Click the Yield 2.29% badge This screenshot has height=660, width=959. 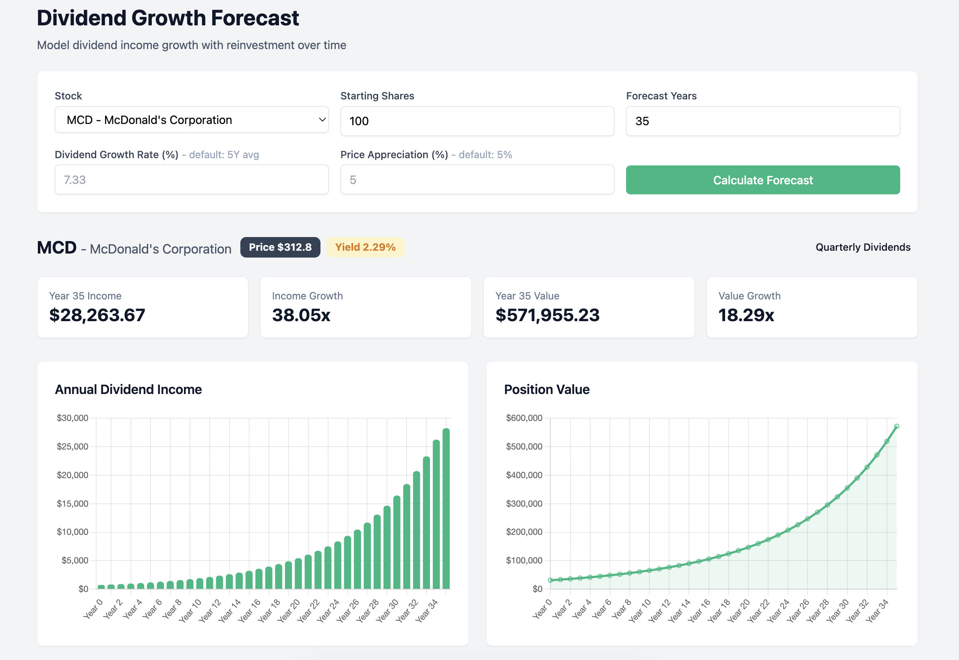[365, 247]
